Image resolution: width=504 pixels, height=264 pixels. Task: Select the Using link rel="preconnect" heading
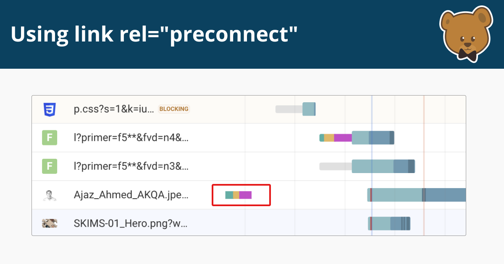(x=154, y=34)
